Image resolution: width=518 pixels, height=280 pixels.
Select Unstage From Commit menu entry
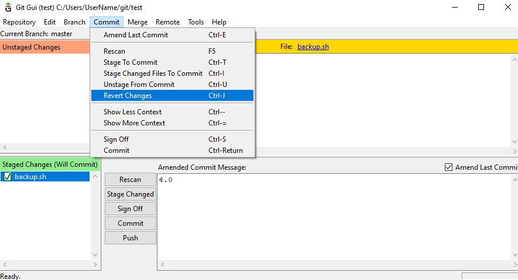click(x=172, y=85)
